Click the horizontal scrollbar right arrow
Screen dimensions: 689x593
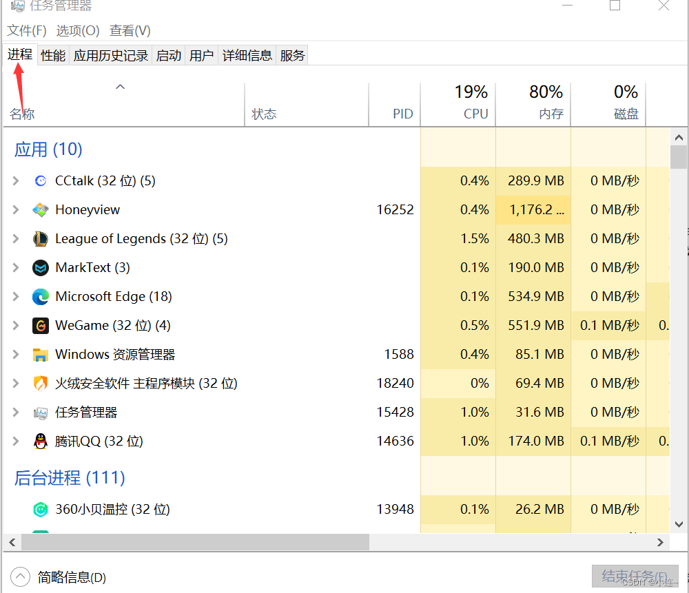pos(661,543)
